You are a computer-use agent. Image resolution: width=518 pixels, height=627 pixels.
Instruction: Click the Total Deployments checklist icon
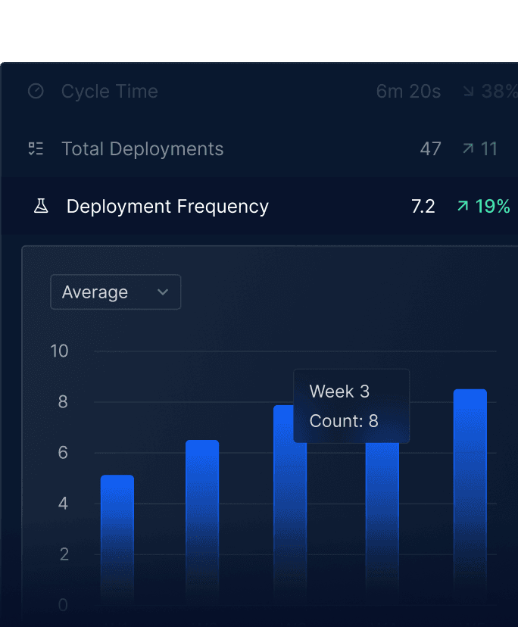(36, 148)
